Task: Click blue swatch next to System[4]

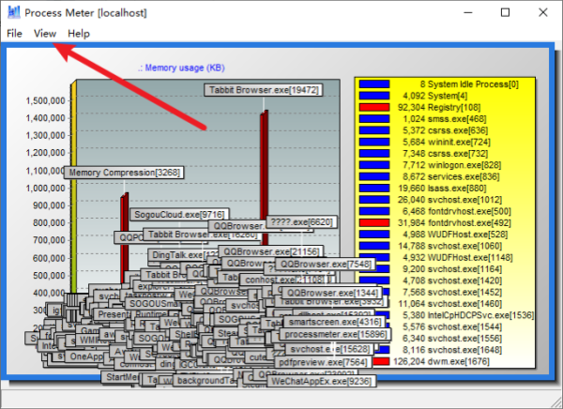Action: (x=374, y=96)
